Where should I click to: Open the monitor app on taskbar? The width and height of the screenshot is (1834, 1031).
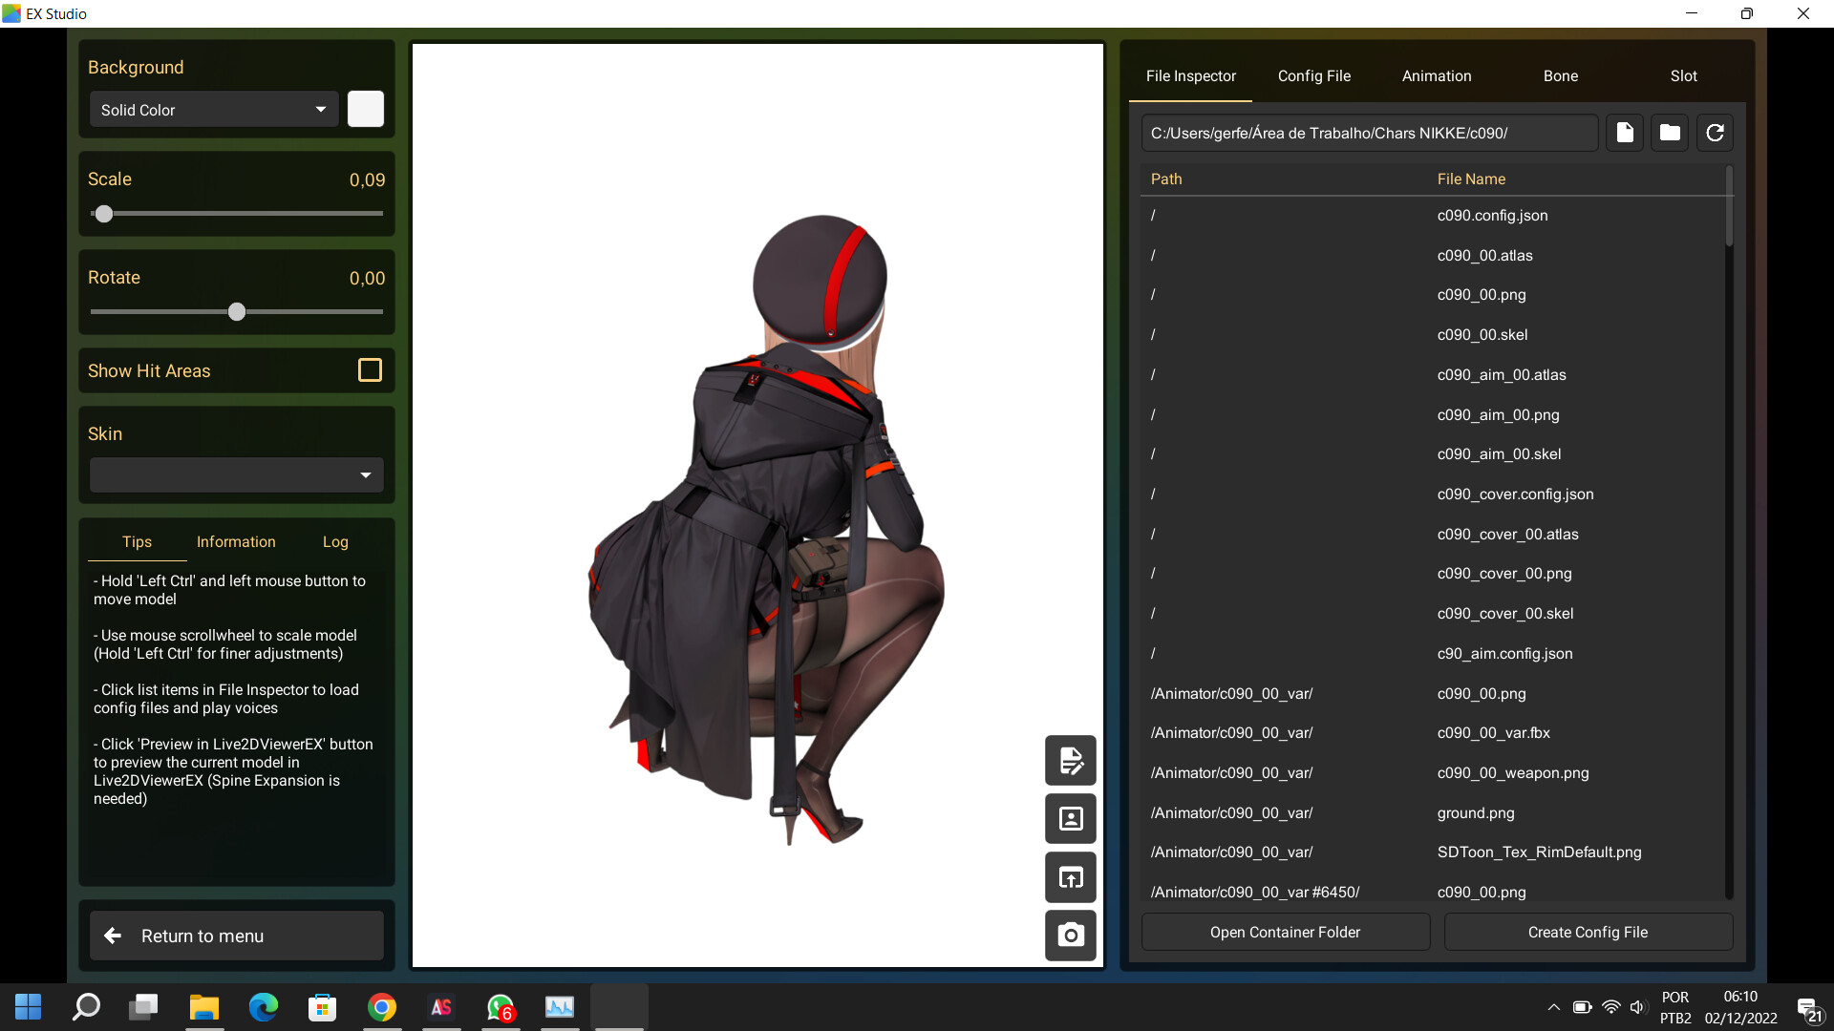(x=560, y=1007)
